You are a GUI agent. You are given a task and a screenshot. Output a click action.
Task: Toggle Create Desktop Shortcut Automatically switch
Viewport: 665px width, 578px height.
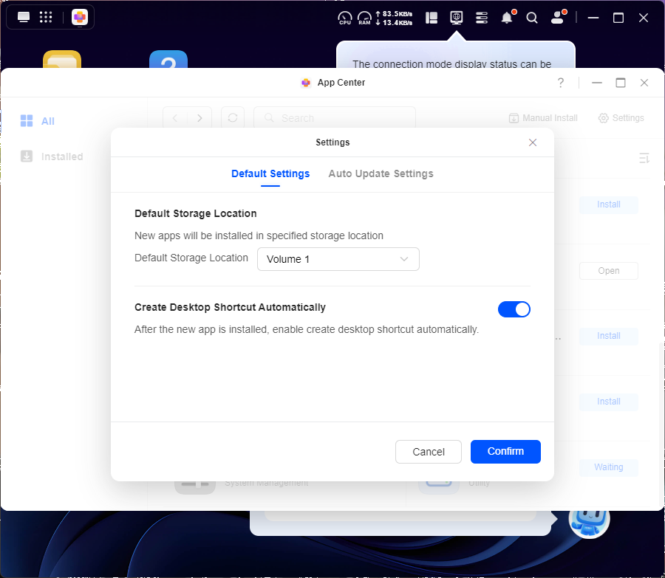tap(514, 309)
